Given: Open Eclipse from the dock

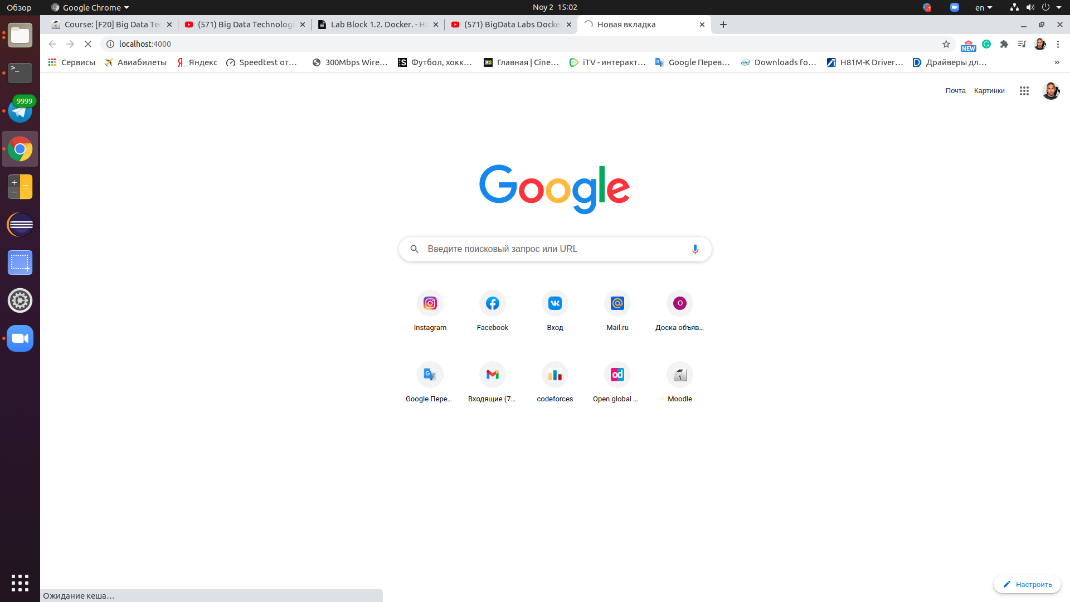Looking at the screenshot, I should (x=20, y=225).
